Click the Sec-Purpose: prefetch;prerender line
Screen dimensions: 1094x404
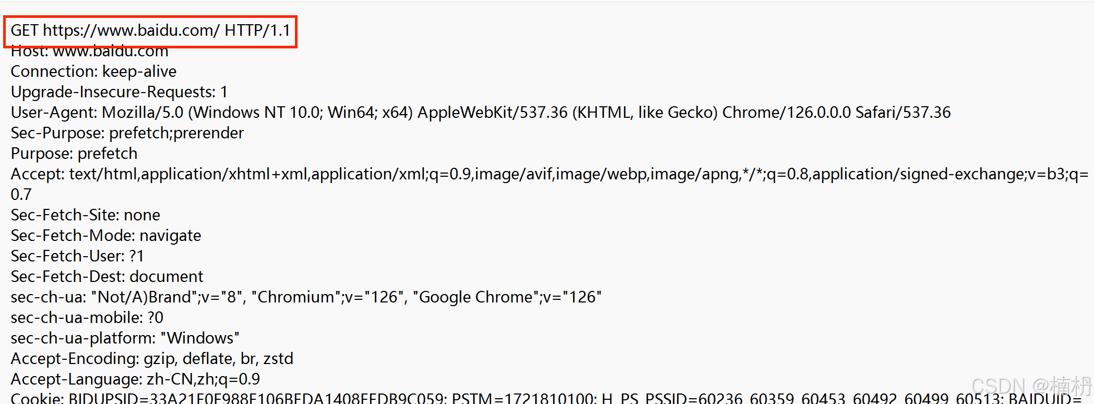[127, 133]
